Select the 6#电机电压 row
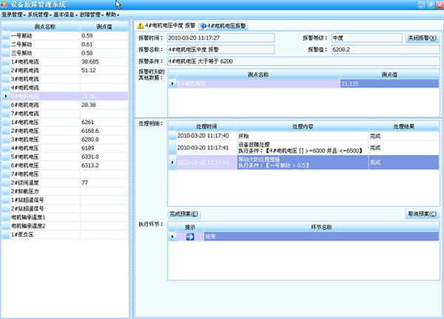The height and width of the screenshot is (319, 444). click(x=65, y=165)
